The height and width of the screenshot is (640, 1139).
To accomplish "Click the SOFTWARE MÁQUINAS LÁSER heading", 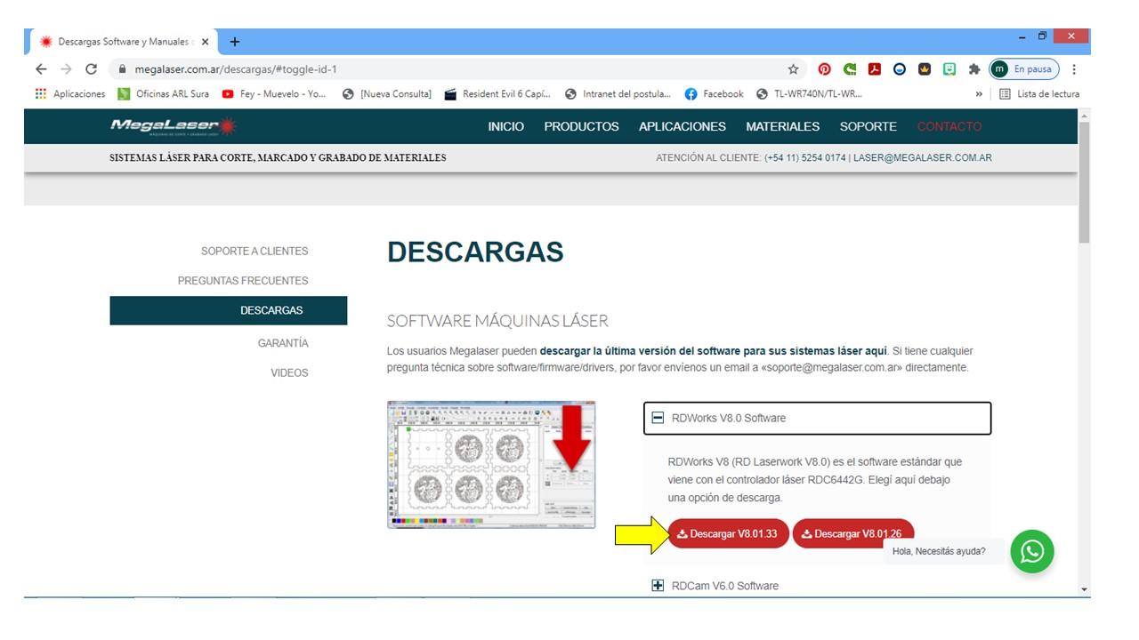I will click(x=497, y=321).
